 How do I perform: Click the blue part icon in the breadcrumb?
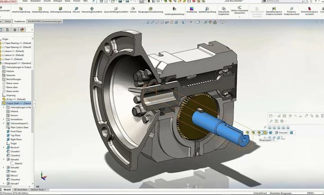pyautogui.click(x=271, y=133)
